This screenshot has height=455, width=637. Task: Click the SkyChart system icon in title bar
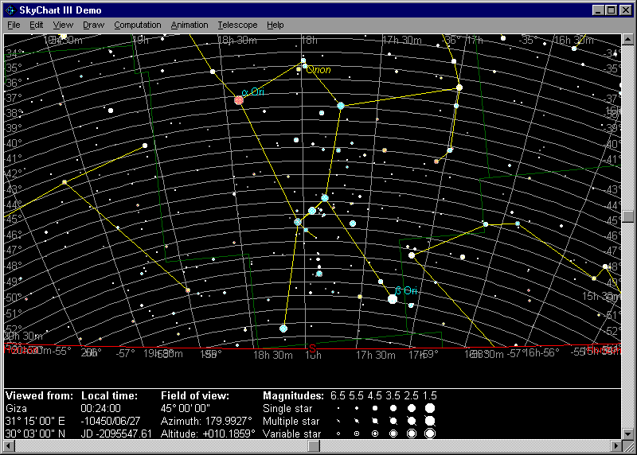point(10,10)
